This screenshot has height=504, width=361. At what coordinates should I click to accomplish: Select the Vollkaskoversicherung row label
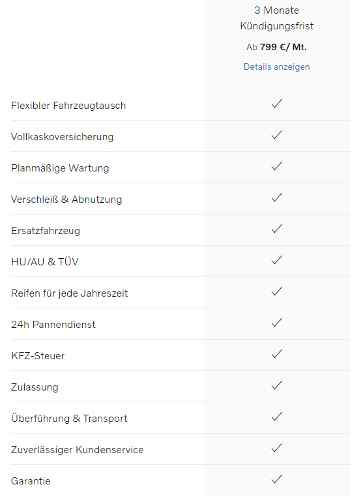coord(63,137)
